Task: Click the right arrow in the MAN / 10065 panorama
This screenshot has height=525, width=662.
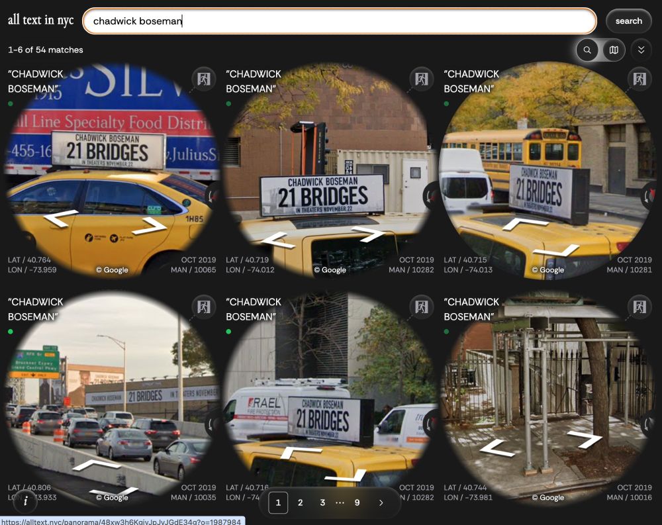Action: (149, 226)
